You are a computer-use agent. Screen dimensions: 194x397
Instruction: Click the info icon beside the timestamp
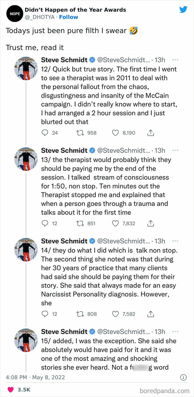pos(183,377)
